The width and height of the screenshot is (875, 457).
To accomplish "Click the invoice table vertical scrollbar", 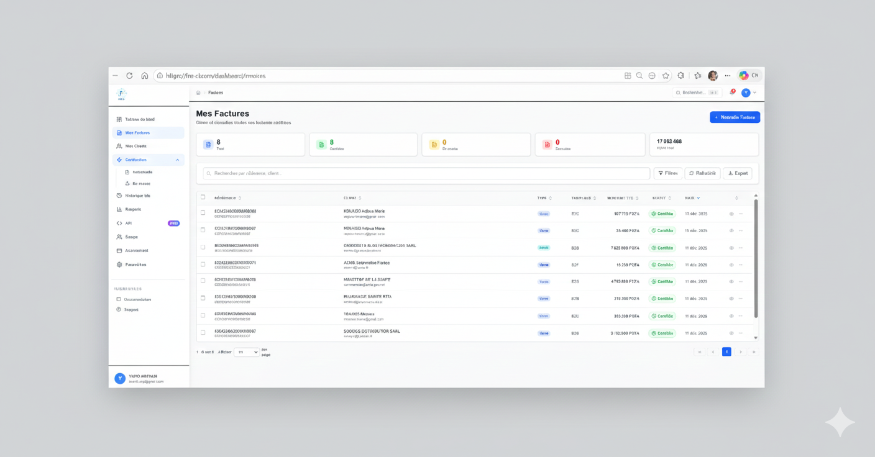I will point(756,261).
